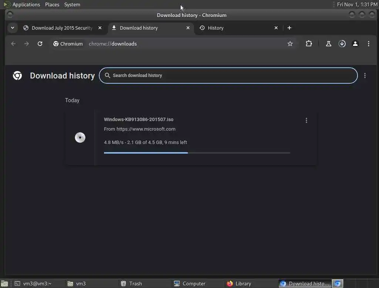Open downloads page more actions menu
379x288 pixels.
click(365, 76)
